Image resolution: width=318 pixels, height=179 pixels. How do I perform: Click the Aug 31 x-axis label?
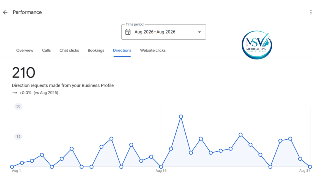coord(305,171)
